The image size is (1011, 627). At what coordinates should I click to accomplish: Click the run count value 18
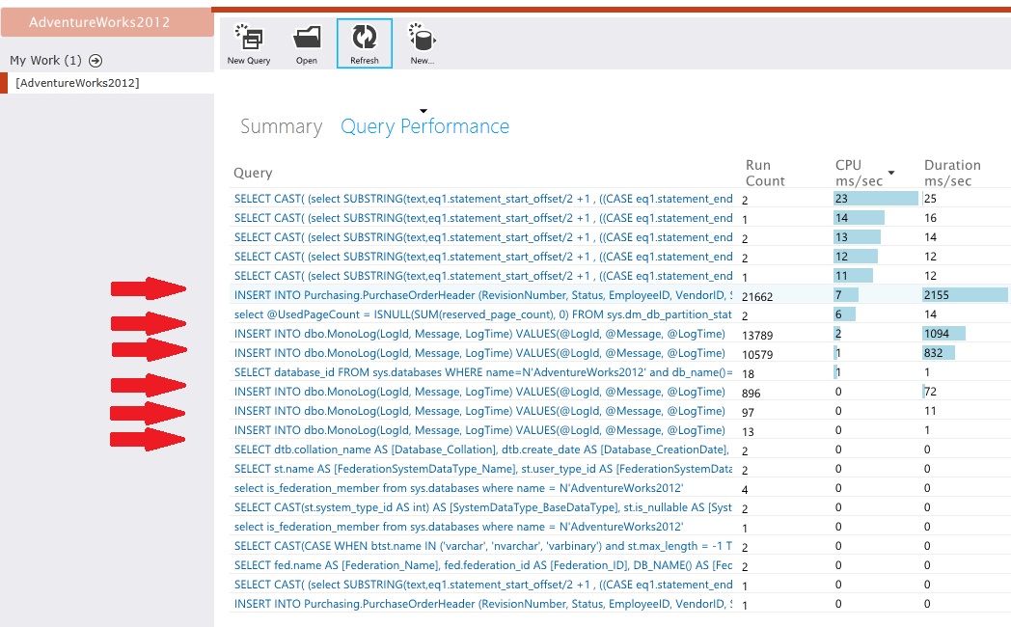(x=748, y=374)
